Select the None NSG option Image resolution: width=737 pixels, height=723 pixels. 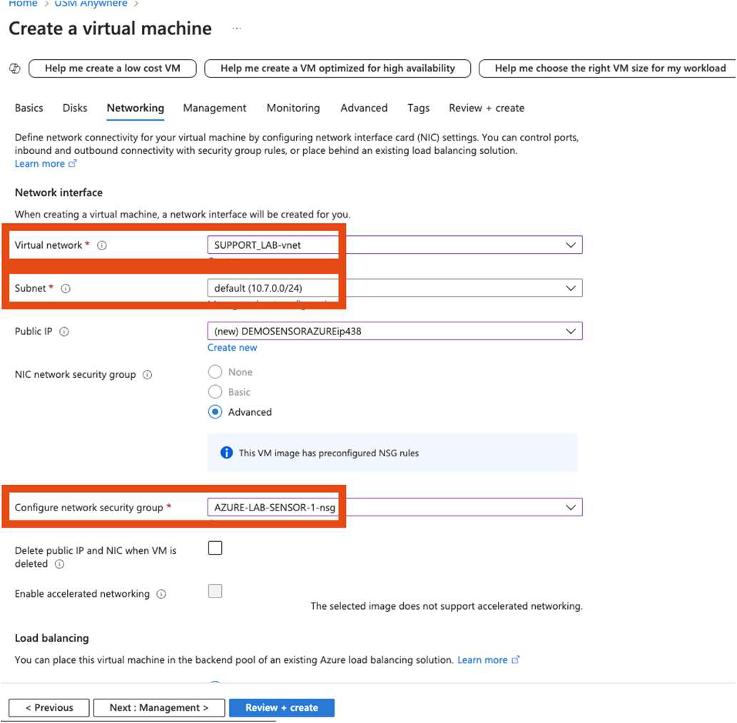pos(215,371)
